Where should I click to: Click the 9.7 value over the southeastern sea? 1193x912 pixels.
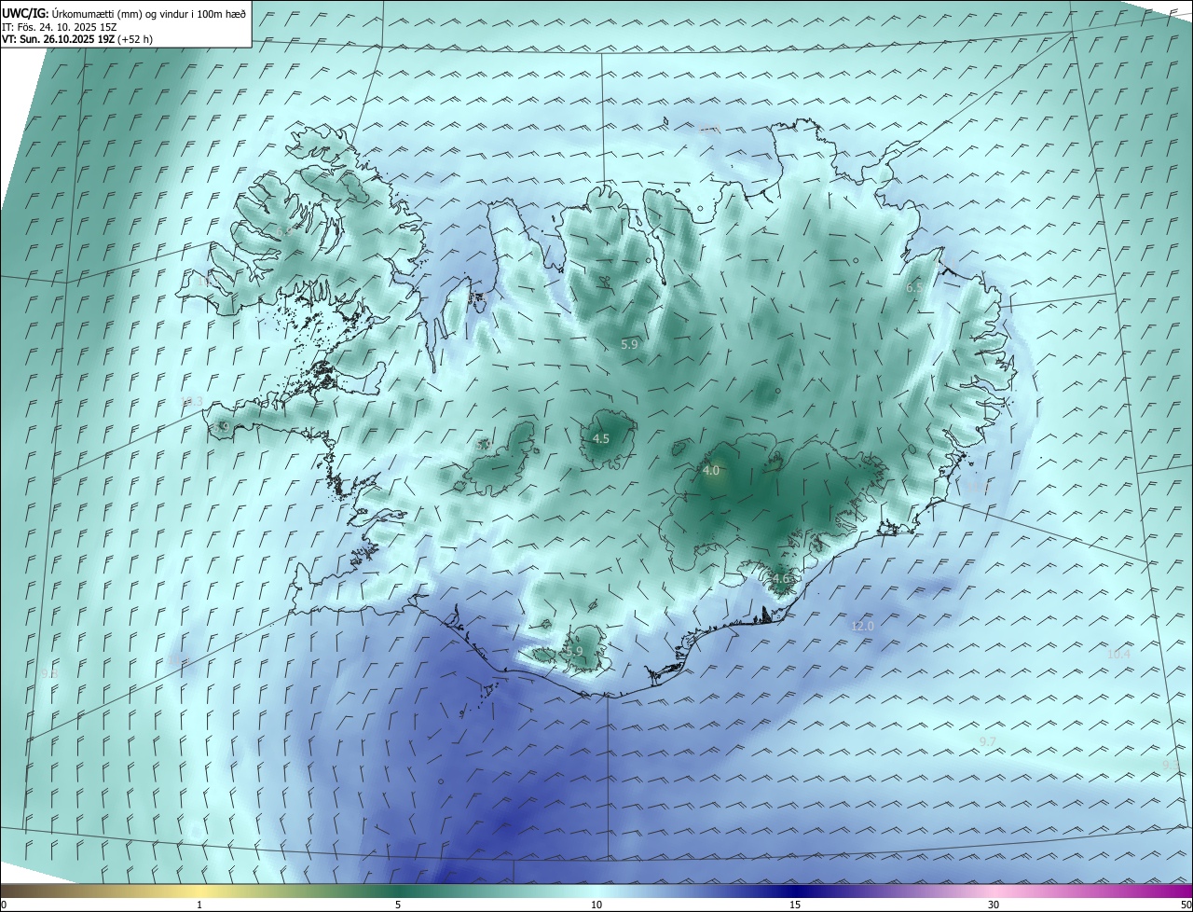(x=988, y=741)
